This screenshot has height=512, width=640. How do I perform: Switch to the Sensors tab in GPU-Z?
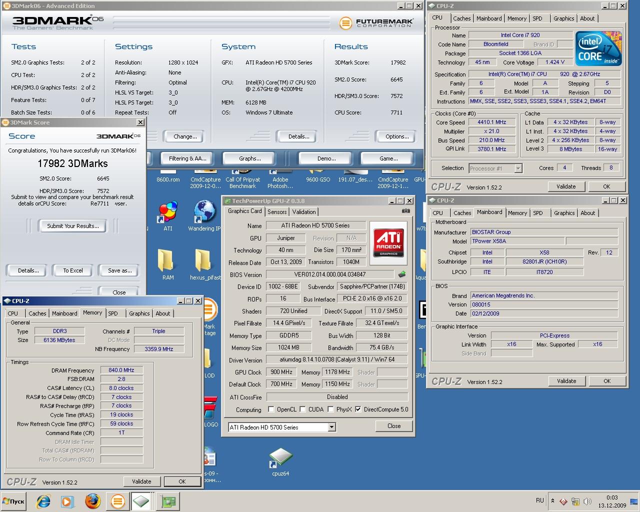277,212
